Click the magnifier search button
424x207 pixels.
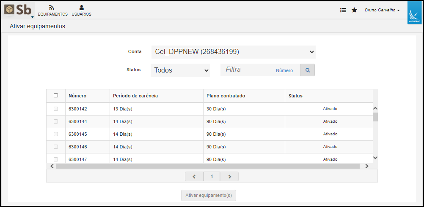pos(308,70)
